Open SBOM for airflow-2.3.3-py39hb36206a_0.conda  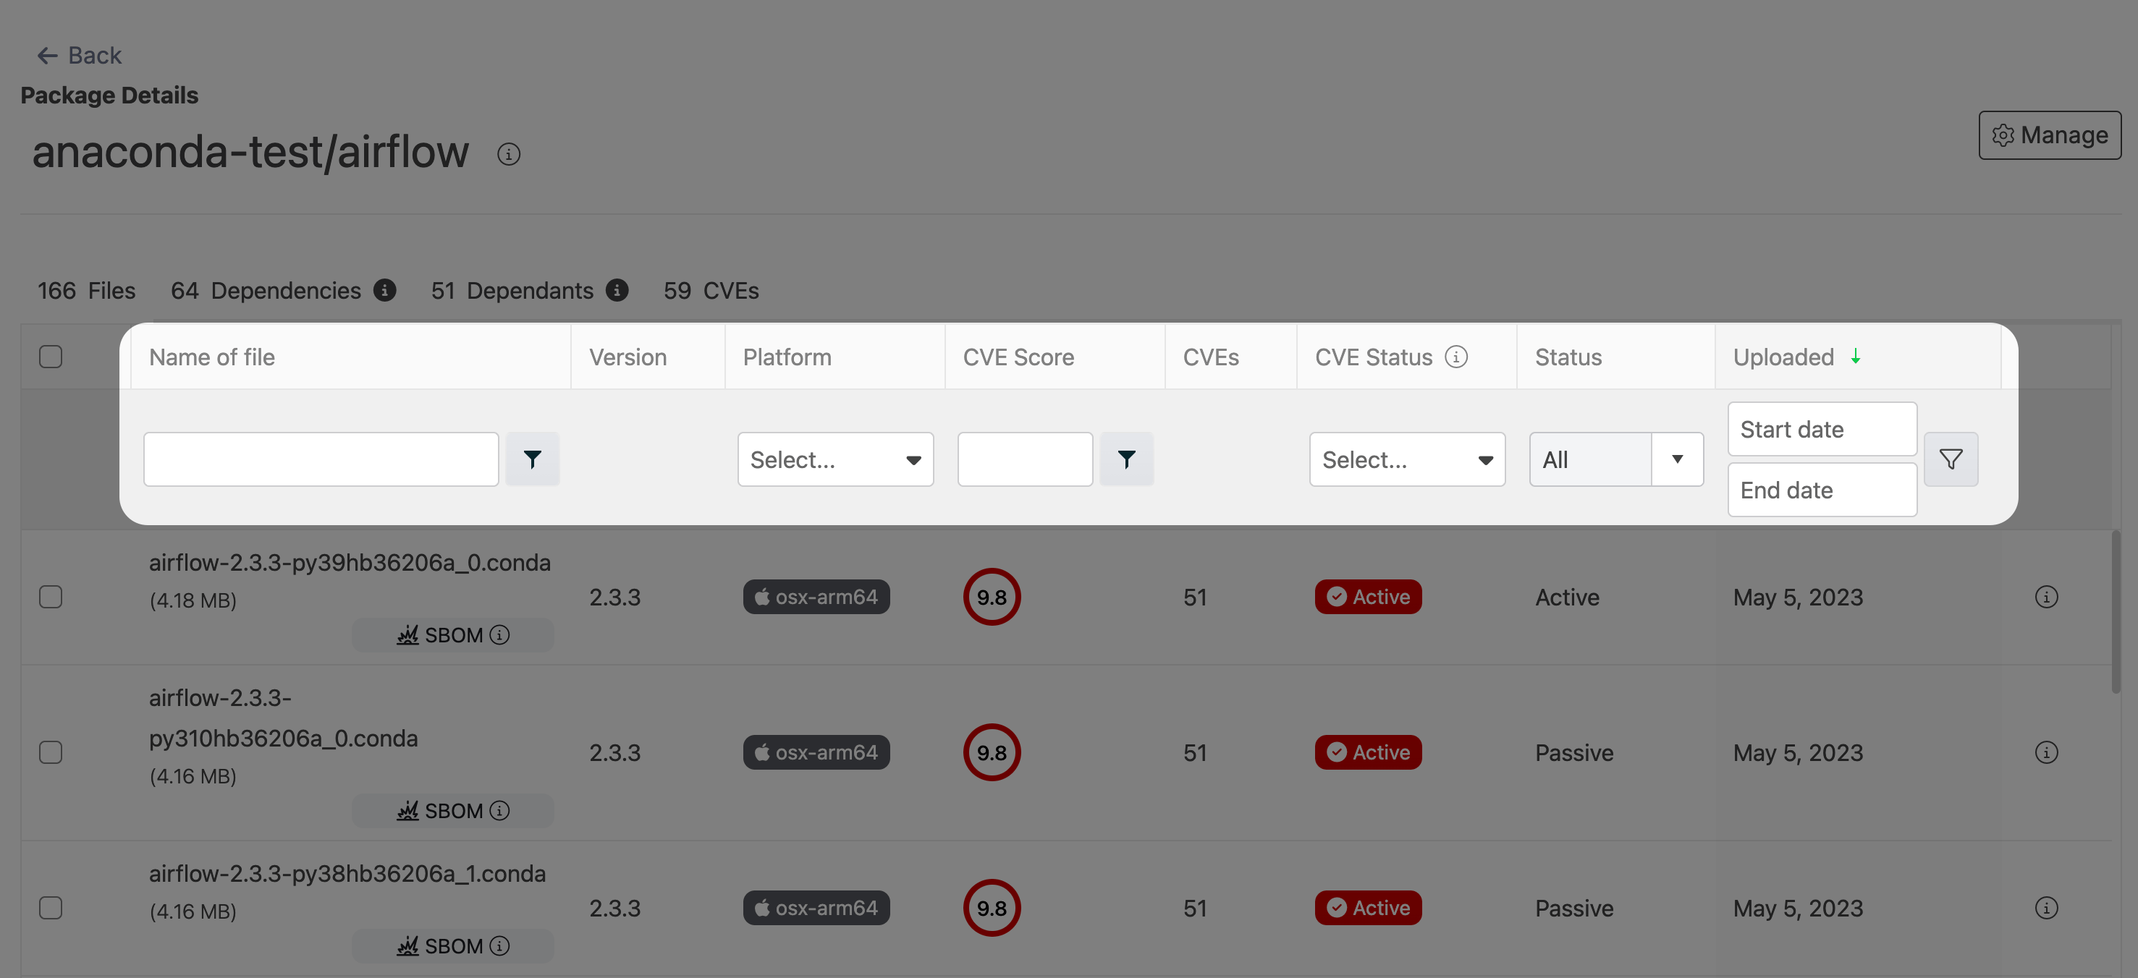pyautogui.click(x=453, y=634)
